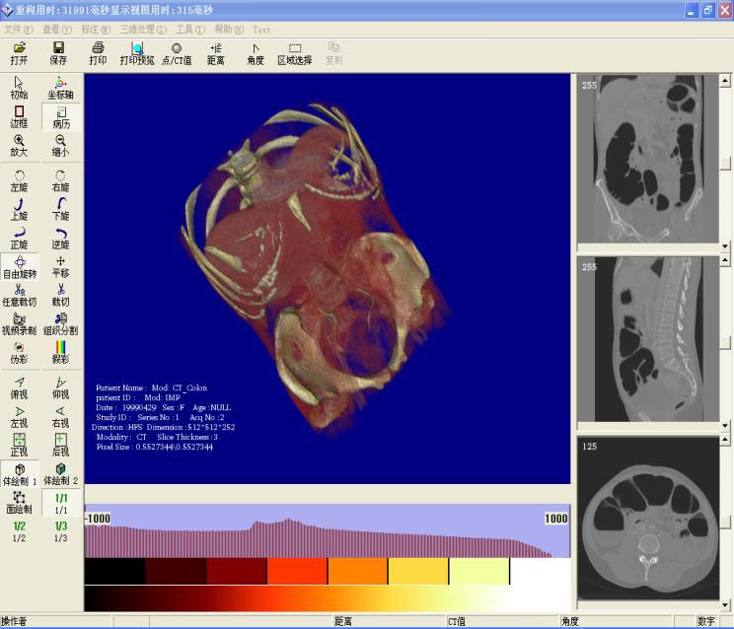Screen dimensions: 734x629
Task: Open the 文件 (File) menu
Action: click(x=19, y=30)
